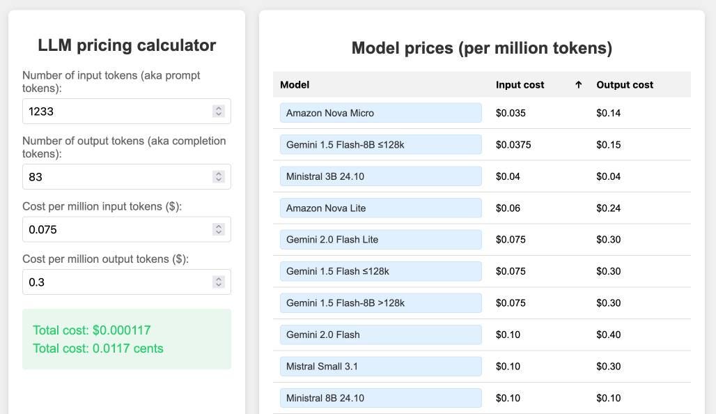Sort table by Model column header
The width and height of the screenshot is (716, 414).
[x=295, y=84]
